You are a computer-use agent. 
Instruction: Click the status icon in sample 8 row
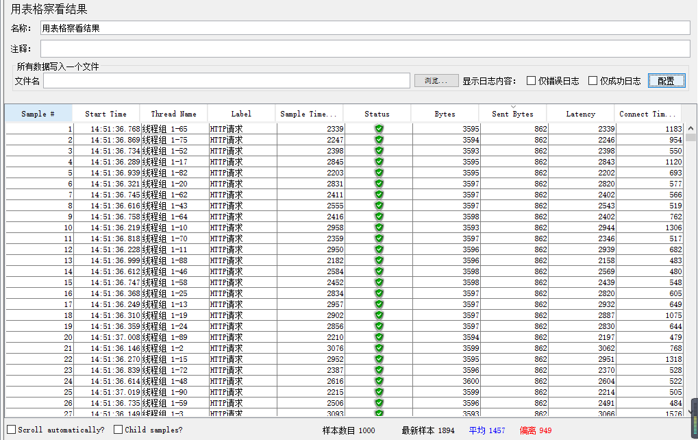pos(379,206)
